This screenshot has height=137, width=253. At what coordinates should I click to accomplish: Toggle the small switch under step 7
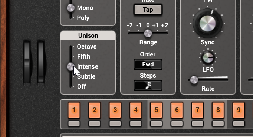click(197, 123)
